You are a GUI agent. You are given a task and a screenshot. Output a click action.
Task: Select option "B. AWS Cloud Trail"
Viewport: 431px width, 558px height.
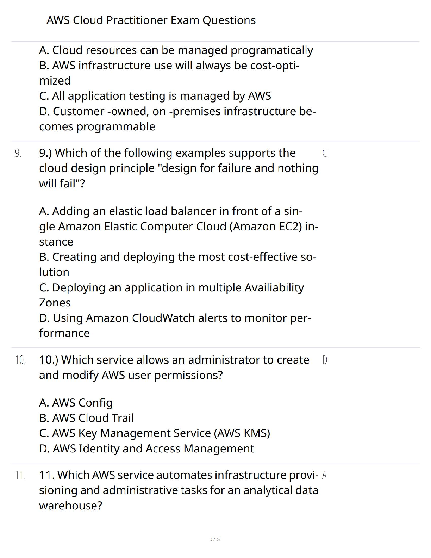tap(86, 418)
